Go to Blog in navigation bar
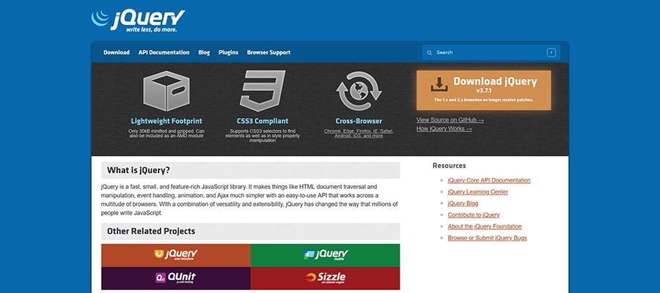 204,53
